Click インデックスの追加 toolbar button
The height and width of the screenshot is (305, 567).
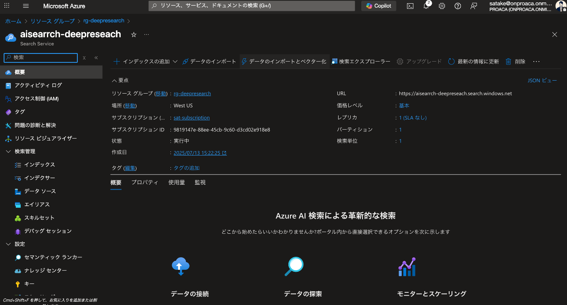pyautogui.click(x=142, y=62)
